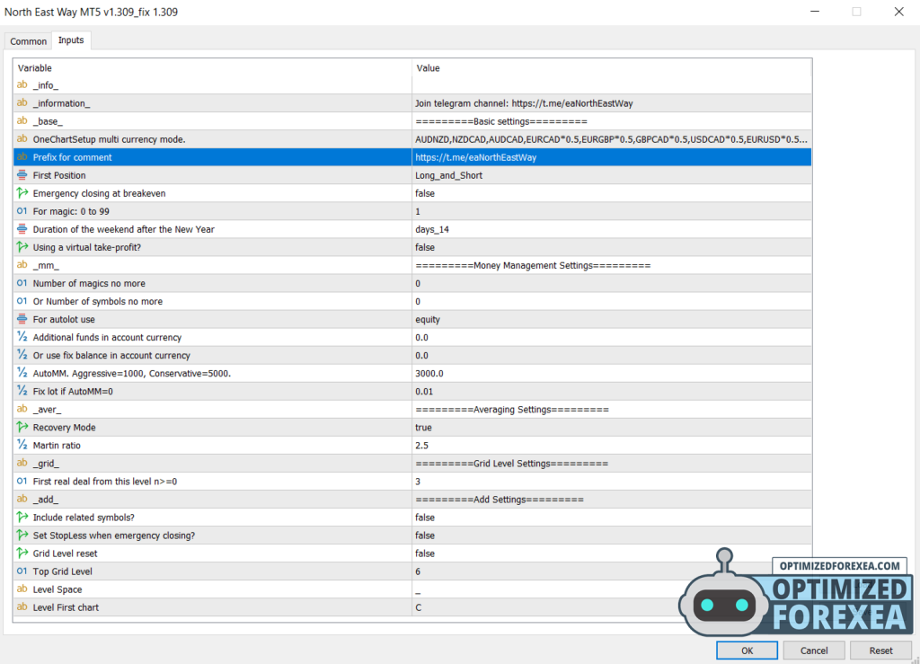Click the boolean icon beside Grid Level reset
This screenshot has height=664, width=920.
pos(22,553)
